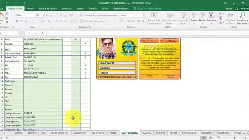Increase font size with larger A icon
Viewport: 249px width, 140px height.
tap(47, 16)
